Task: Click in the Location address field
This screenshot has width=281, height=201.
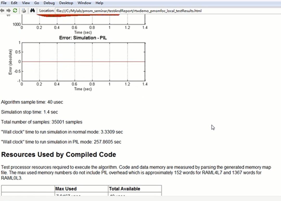Action: click(168, 11)
